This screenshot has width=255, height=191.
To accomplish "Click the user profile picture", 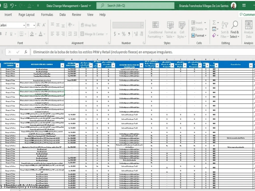I will (x=234, y=6).
